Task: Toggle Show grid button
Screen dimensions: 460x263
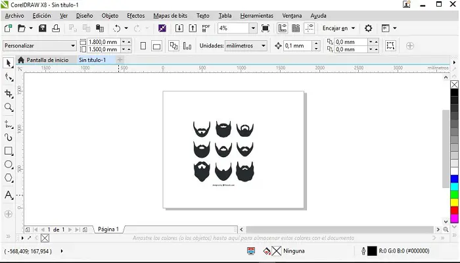Action: point(296,28)
